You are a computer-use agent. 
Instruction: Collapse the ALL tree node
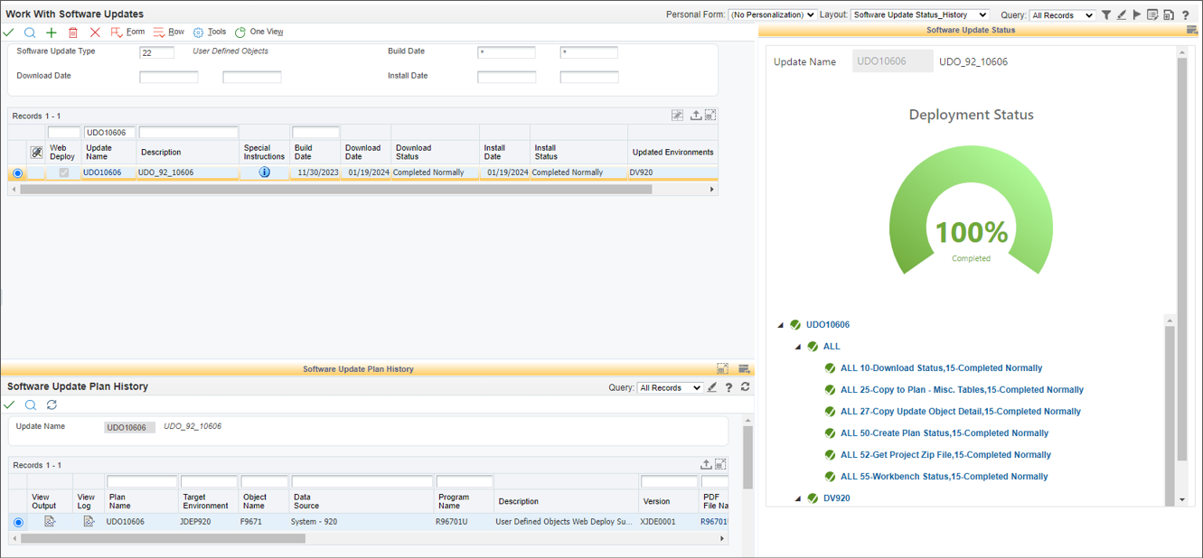797,347
